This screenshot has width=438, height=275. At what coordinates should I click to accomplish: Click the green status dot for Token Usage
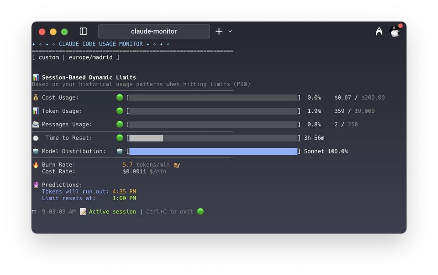click(120, 111)
